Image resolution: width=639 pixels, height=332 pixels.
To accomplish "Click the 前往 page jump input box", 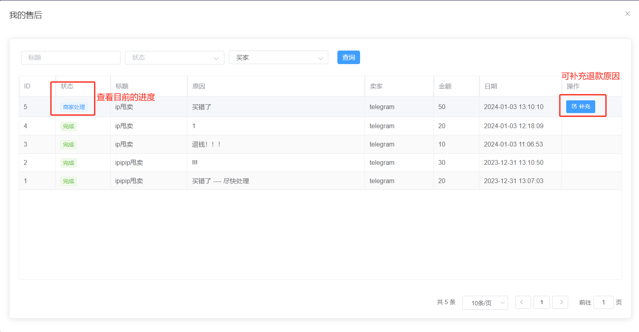I will click(603, 303).
